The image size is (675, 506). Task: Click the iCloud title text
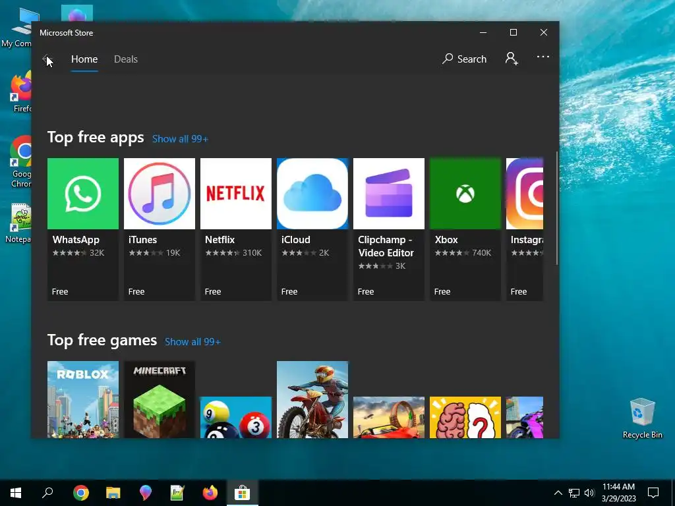[x=296, y=240]
